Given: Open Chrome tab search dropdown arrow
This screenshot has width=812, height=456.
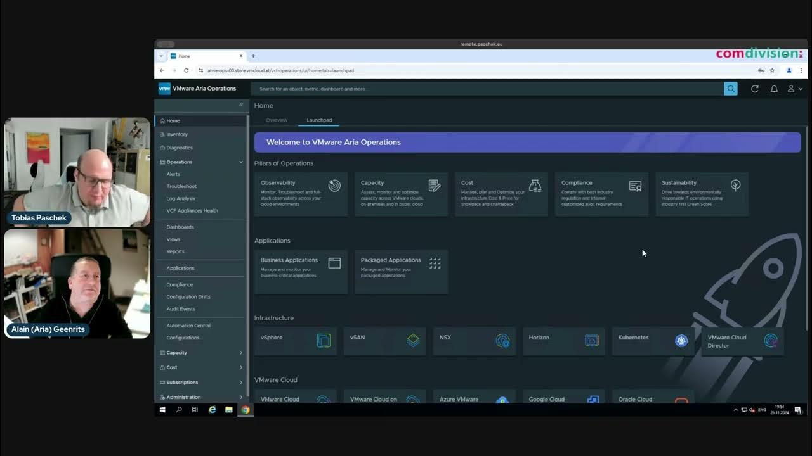Looking at the screenshot, I should (161, 56).
